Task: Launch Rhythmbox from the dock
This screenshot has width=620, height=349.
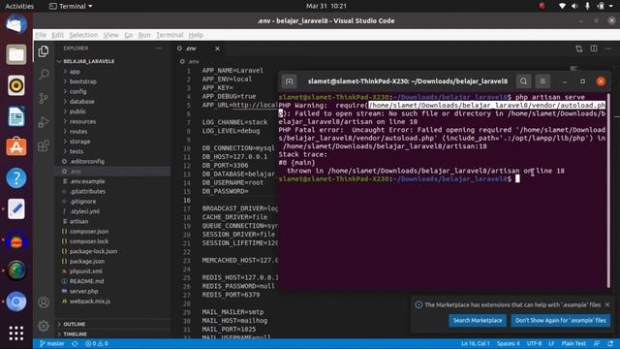Action: click(x=16, y=85)
